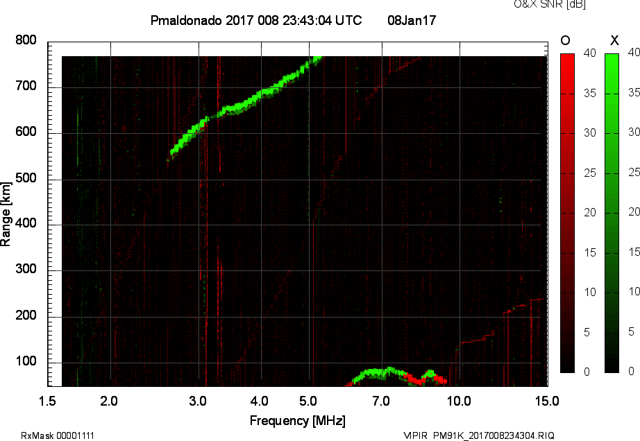Click the 30 value on O colorbar
The image size is (640, 441).
[590, 133]
